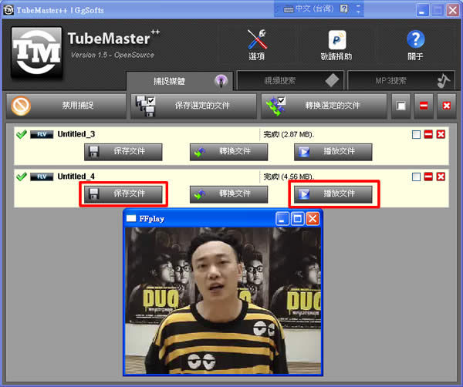Click the 完成! (2.87 MB) status text
The height and width of the screenshot is (387, 463).
click(x=289, y=135)
